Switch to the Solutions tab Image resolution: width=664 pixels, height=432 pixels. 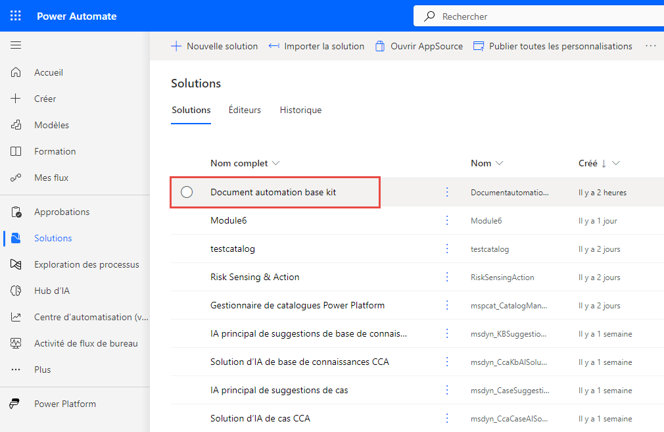[191, 110]
